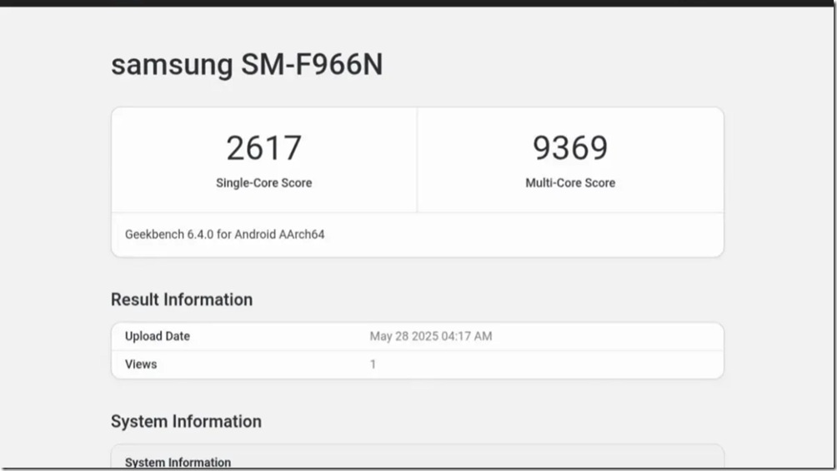Click the vertical divider between the two scores
The image size is (837, 471).
(x=417, y=160)
